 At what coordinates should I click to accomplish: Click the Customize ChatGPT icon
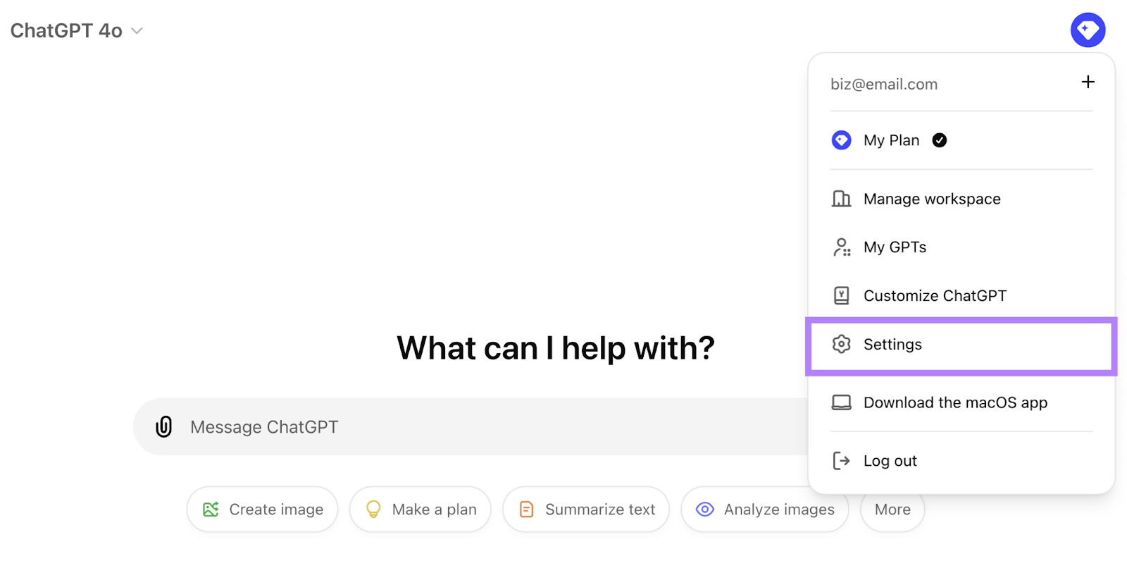point(841,295)
